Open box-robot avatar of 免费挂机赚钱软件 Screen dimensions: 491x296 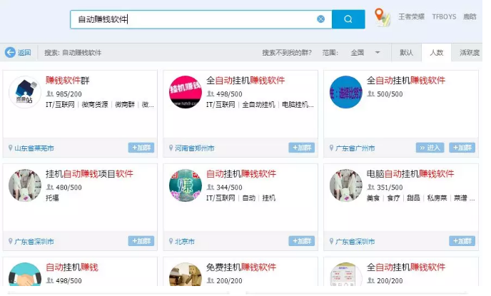[x=186, y=275]
